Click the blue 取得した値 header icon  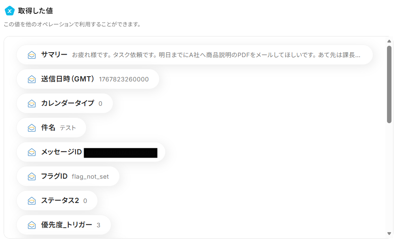click(x=9, y=11)
